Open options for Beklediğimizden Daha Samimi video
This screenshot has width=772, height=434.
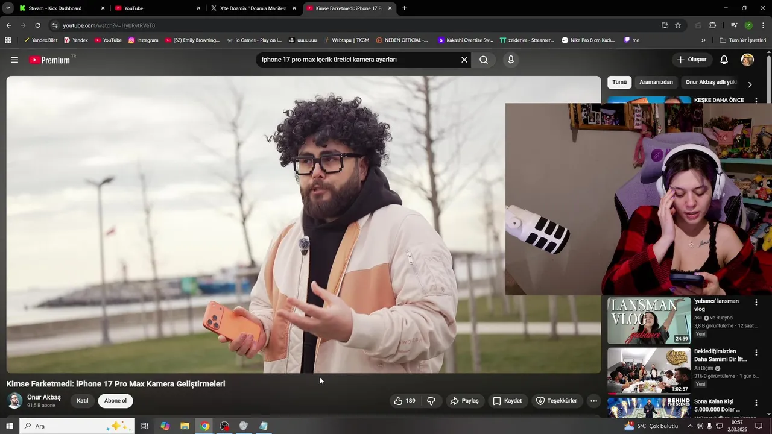pos(756,352)
